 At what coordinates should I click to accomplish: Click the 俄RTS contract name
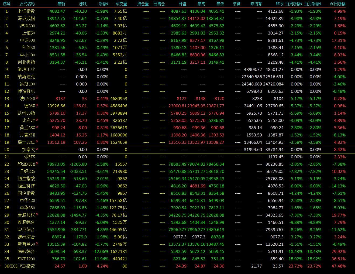[x=30, y=157]
